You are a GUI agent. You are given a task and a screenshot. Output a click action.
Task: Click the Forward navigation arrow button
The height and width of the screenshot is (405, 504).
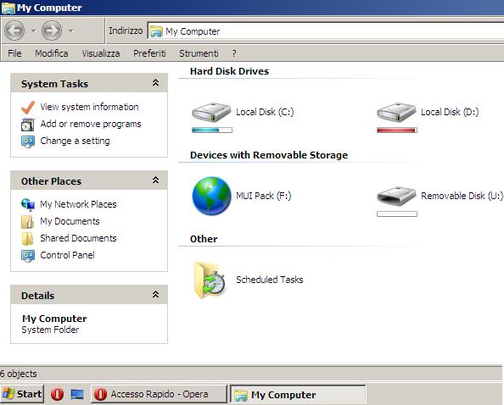point(52,31)
